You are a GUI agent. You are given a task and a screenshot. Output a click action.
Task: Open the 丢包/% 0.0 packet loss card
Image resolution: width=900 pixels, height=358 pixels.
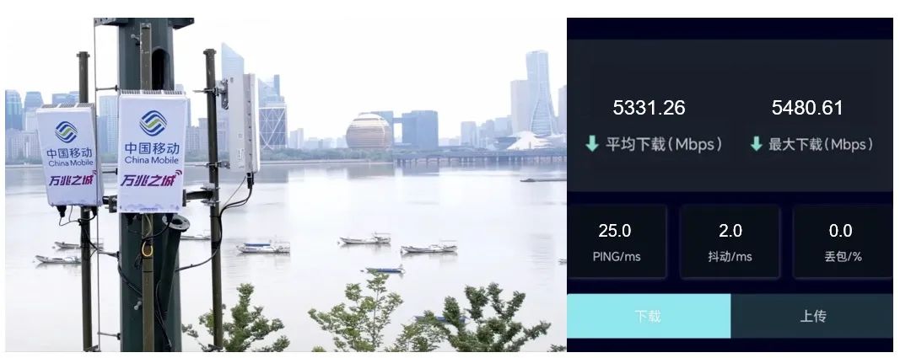tap(843, 242)
